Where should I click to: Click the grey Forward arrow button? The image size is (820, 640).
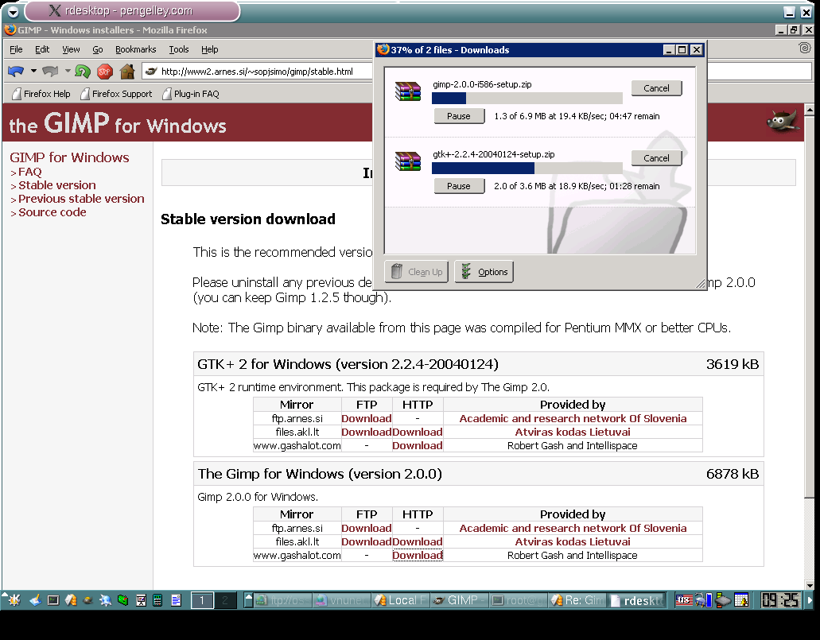point(51,71)
